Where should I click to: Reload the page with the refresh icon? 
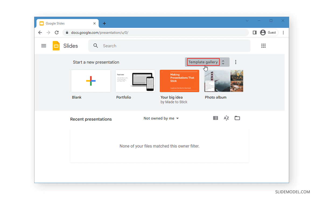57,32
